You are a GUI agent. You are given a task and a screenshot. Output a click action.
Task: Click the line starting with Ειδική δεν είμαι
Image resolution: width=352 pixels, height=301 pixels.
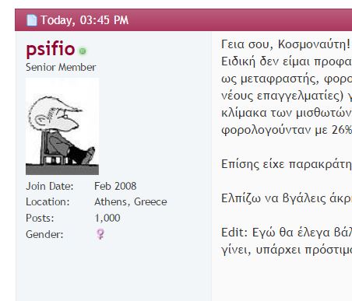point(287,61)
